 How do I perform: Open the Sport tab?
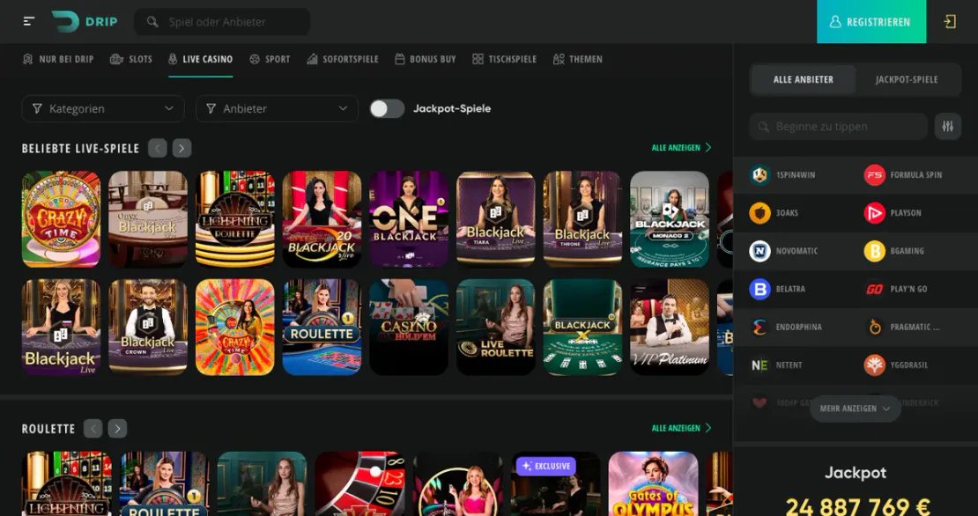tap(270, 59)
